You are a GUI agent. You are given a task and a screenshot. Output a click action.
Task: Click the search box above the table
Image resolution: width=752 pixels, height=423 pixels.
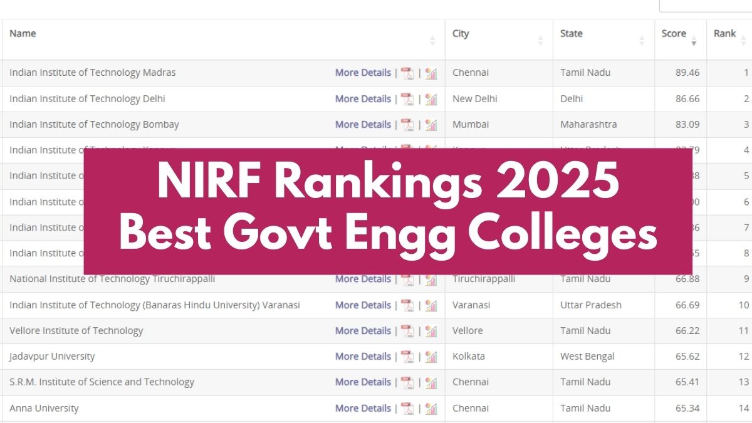[x=705, y=5]
